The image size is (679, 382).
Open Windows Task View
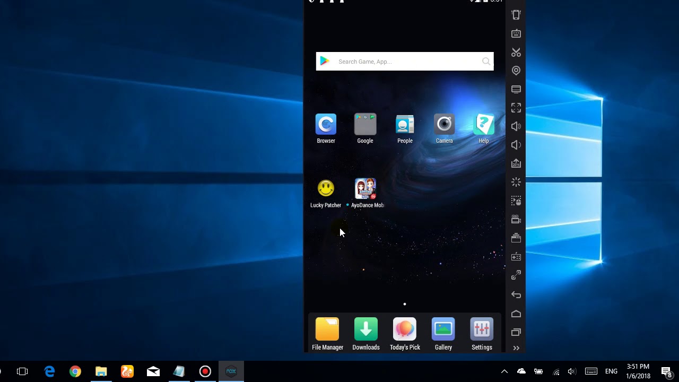tap(22, 371)
